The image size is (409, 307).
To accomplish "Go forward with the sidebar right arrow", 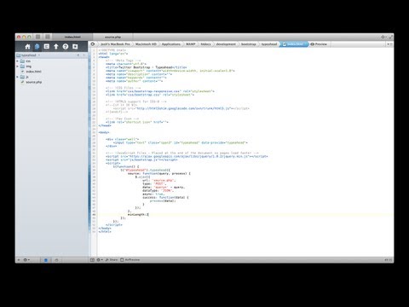I will click(x=84, y=55).
